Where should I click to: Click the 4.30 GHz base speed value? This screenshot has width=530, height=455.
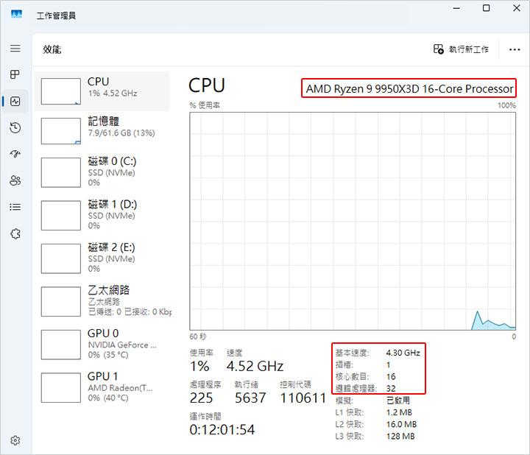coord(403,353)
